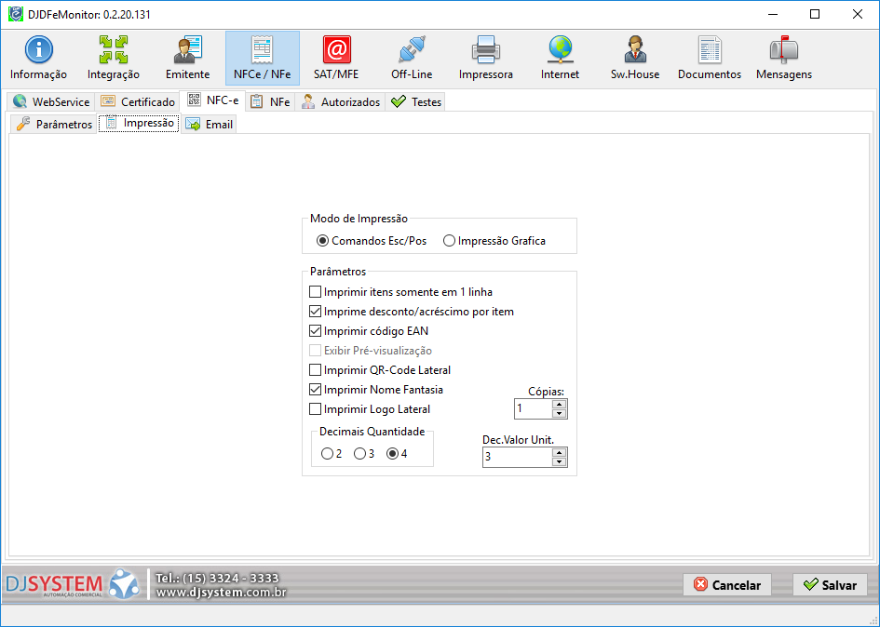
Task: Set Decimais Quantidade to 3
Action: point(364,454)
